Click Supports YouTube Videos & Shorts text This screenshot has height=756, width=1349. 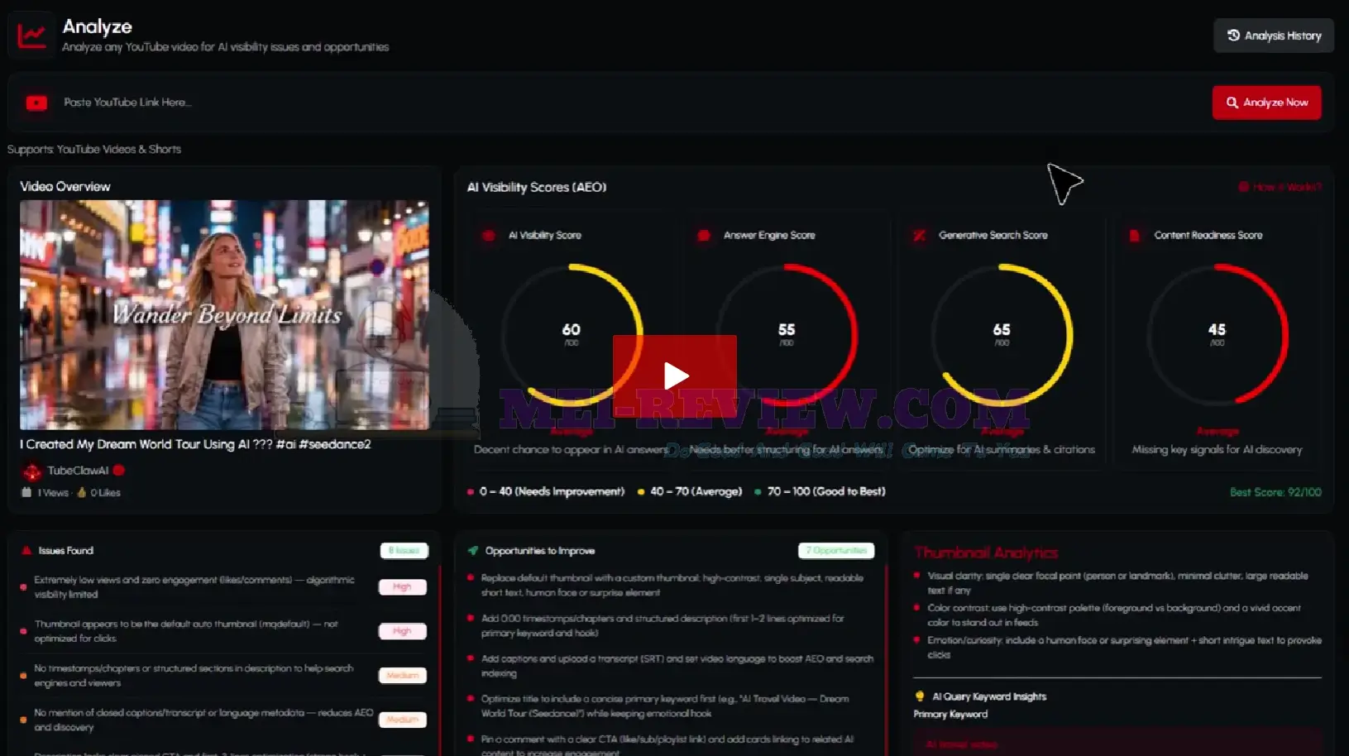coord(94,150)
